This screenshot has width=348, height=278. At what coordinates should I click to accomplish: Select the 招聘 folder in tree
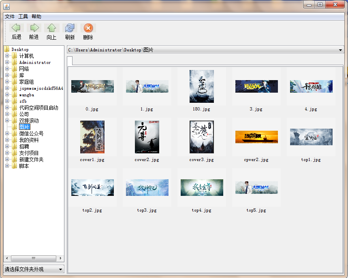click(x=24, y=146)
